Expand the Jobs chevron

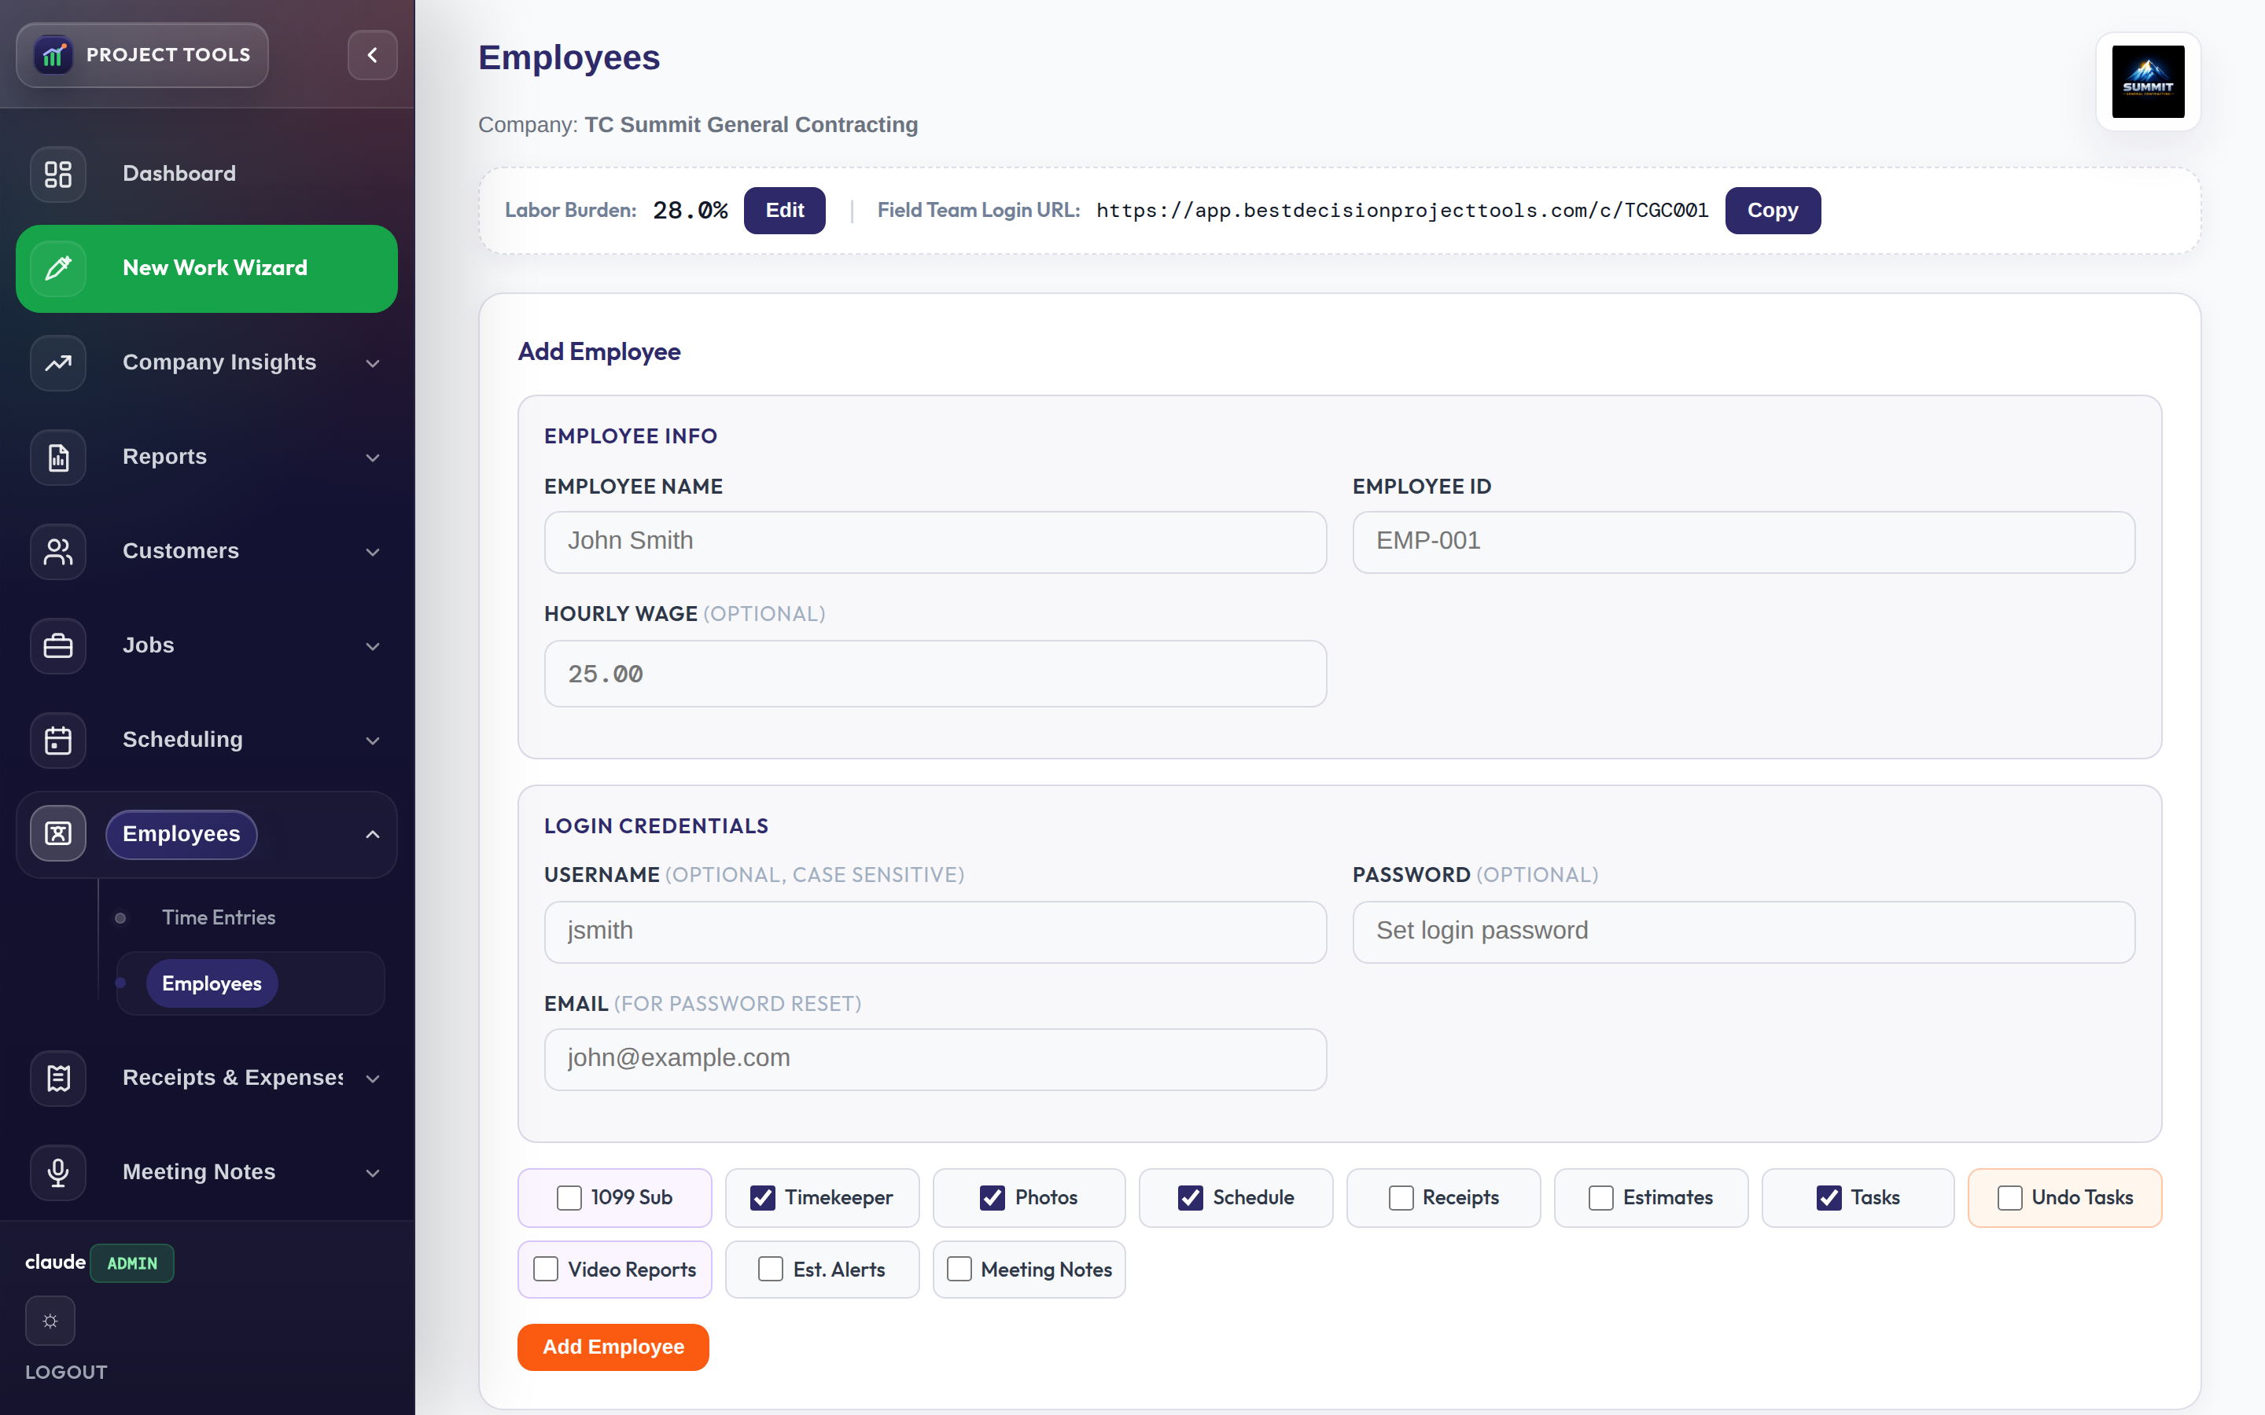(x=373, y=647)
